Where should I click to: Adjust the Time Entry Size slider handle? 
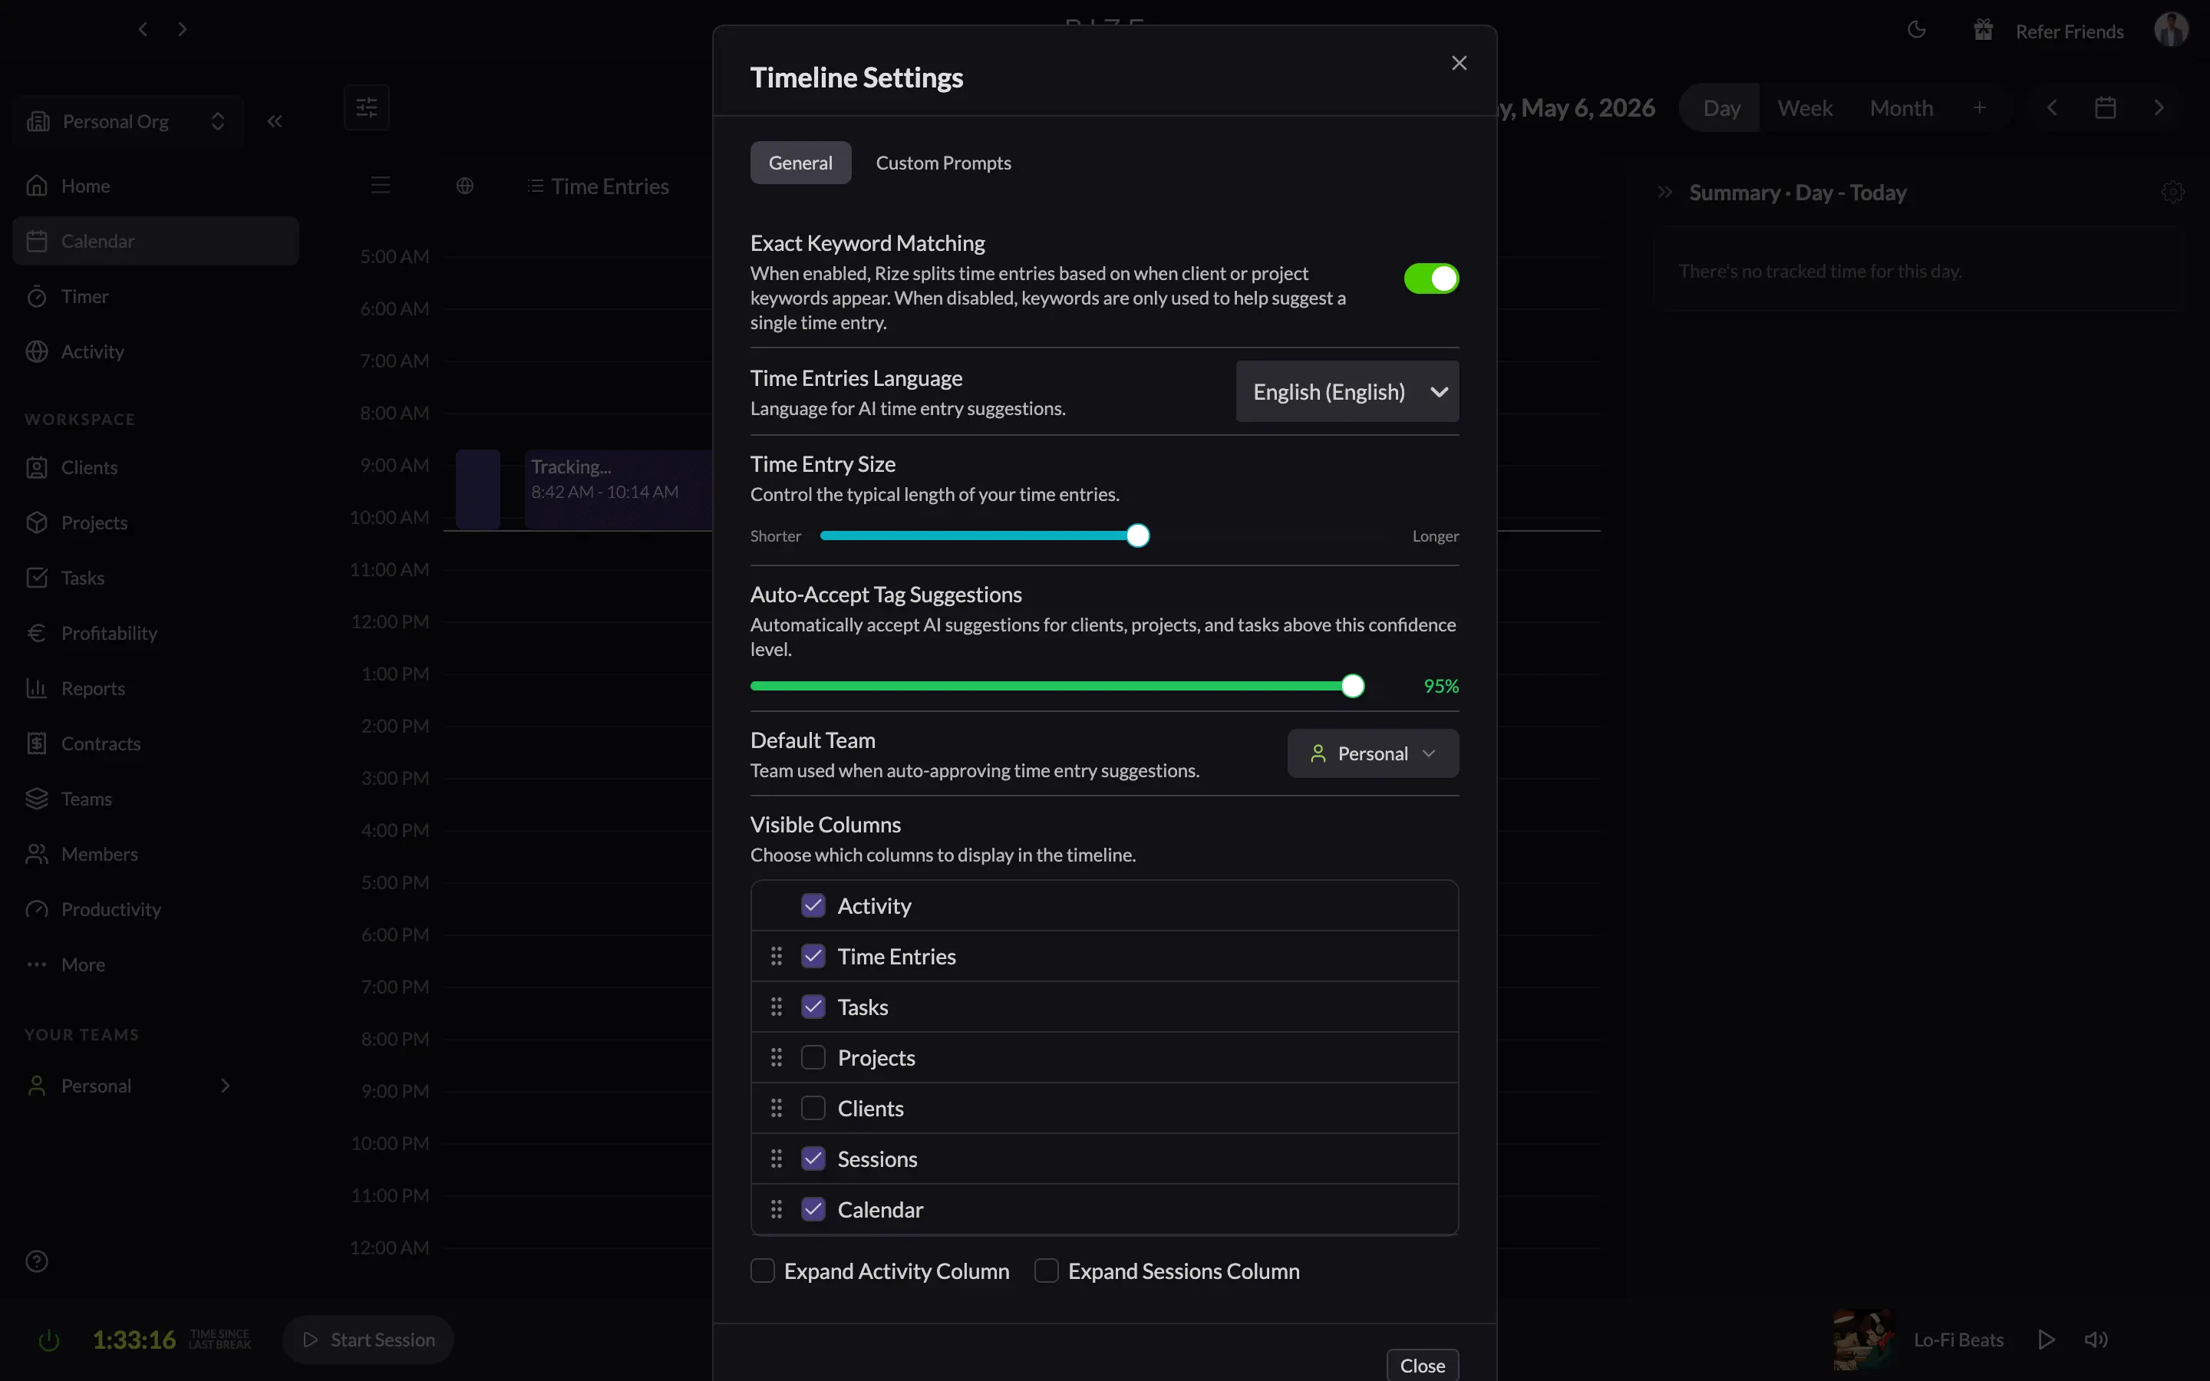[x=1137, y=536]
